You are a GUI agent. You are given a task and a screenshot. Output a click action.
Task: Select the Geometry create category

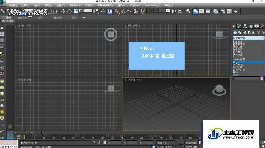(x=235, y=32)
